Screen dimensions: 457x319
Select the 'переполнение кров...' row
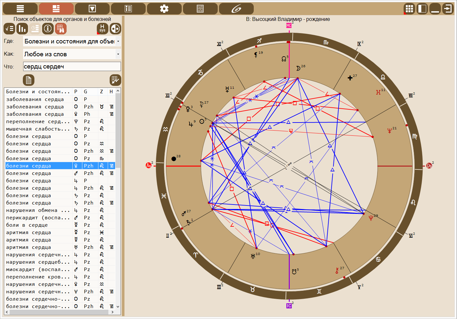(60, 277)
